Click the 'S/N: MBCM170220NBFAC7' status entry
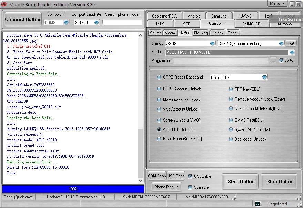This screenshot has height=208, width=303. [146, 197]
